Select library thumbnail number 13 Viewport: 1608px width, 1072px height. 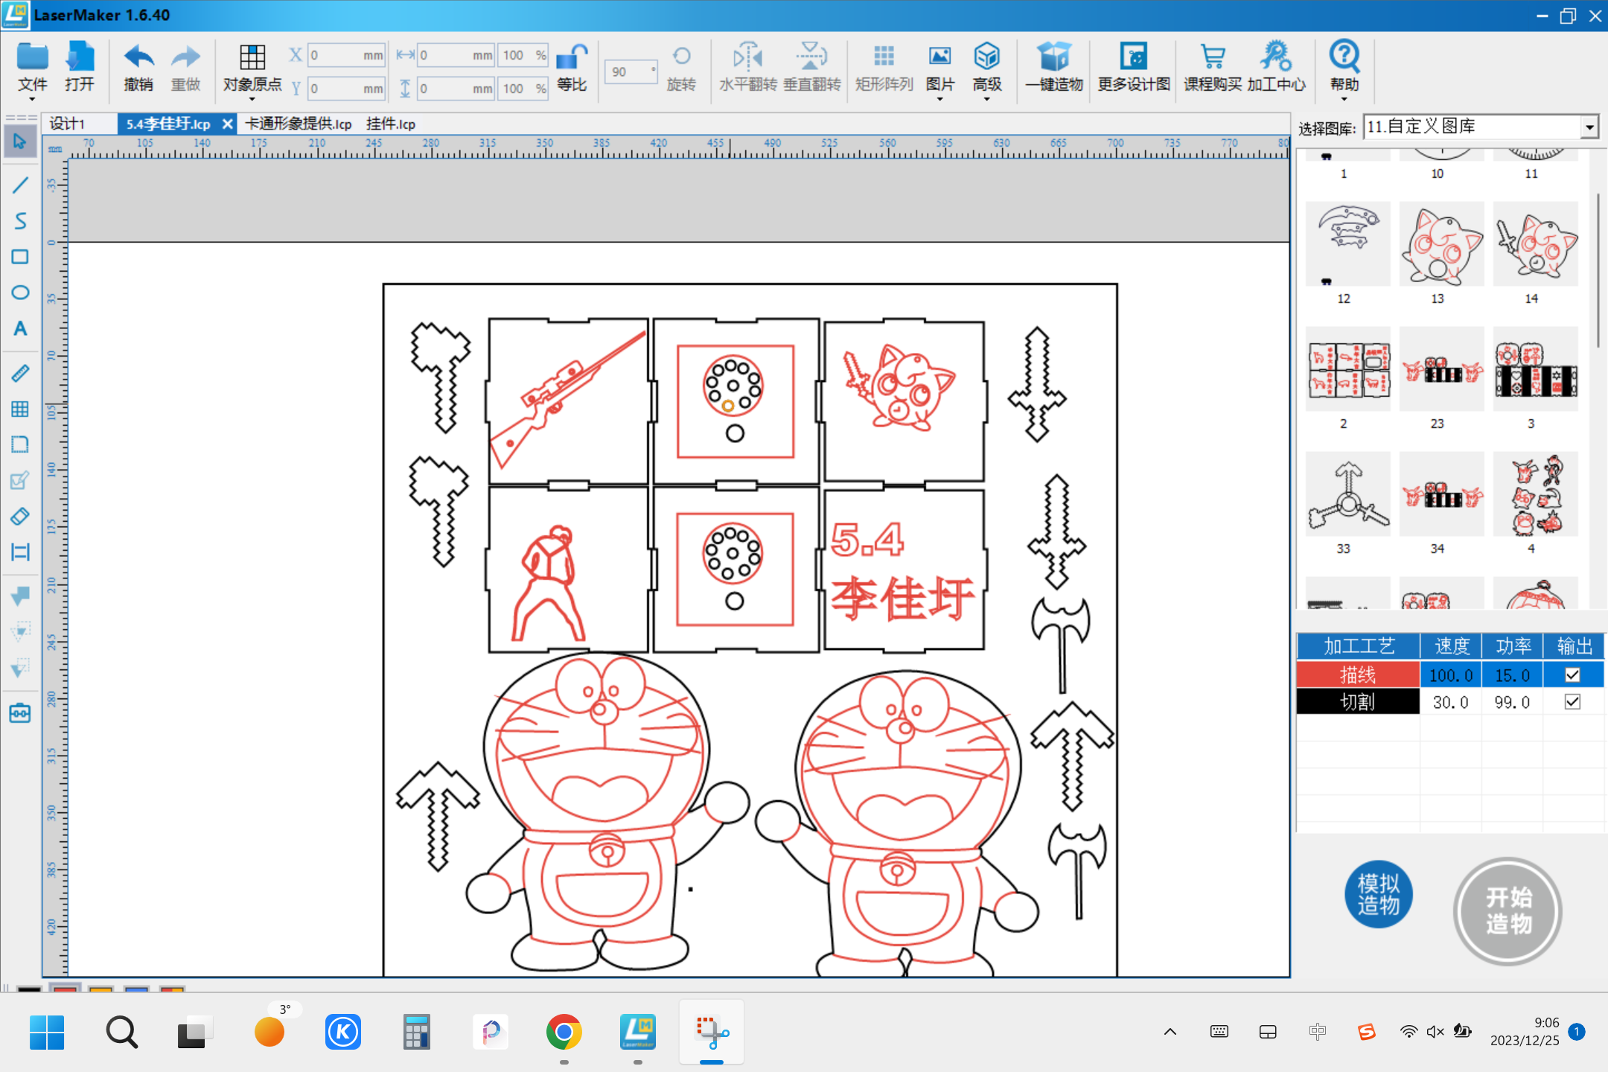click(1441, 244)
